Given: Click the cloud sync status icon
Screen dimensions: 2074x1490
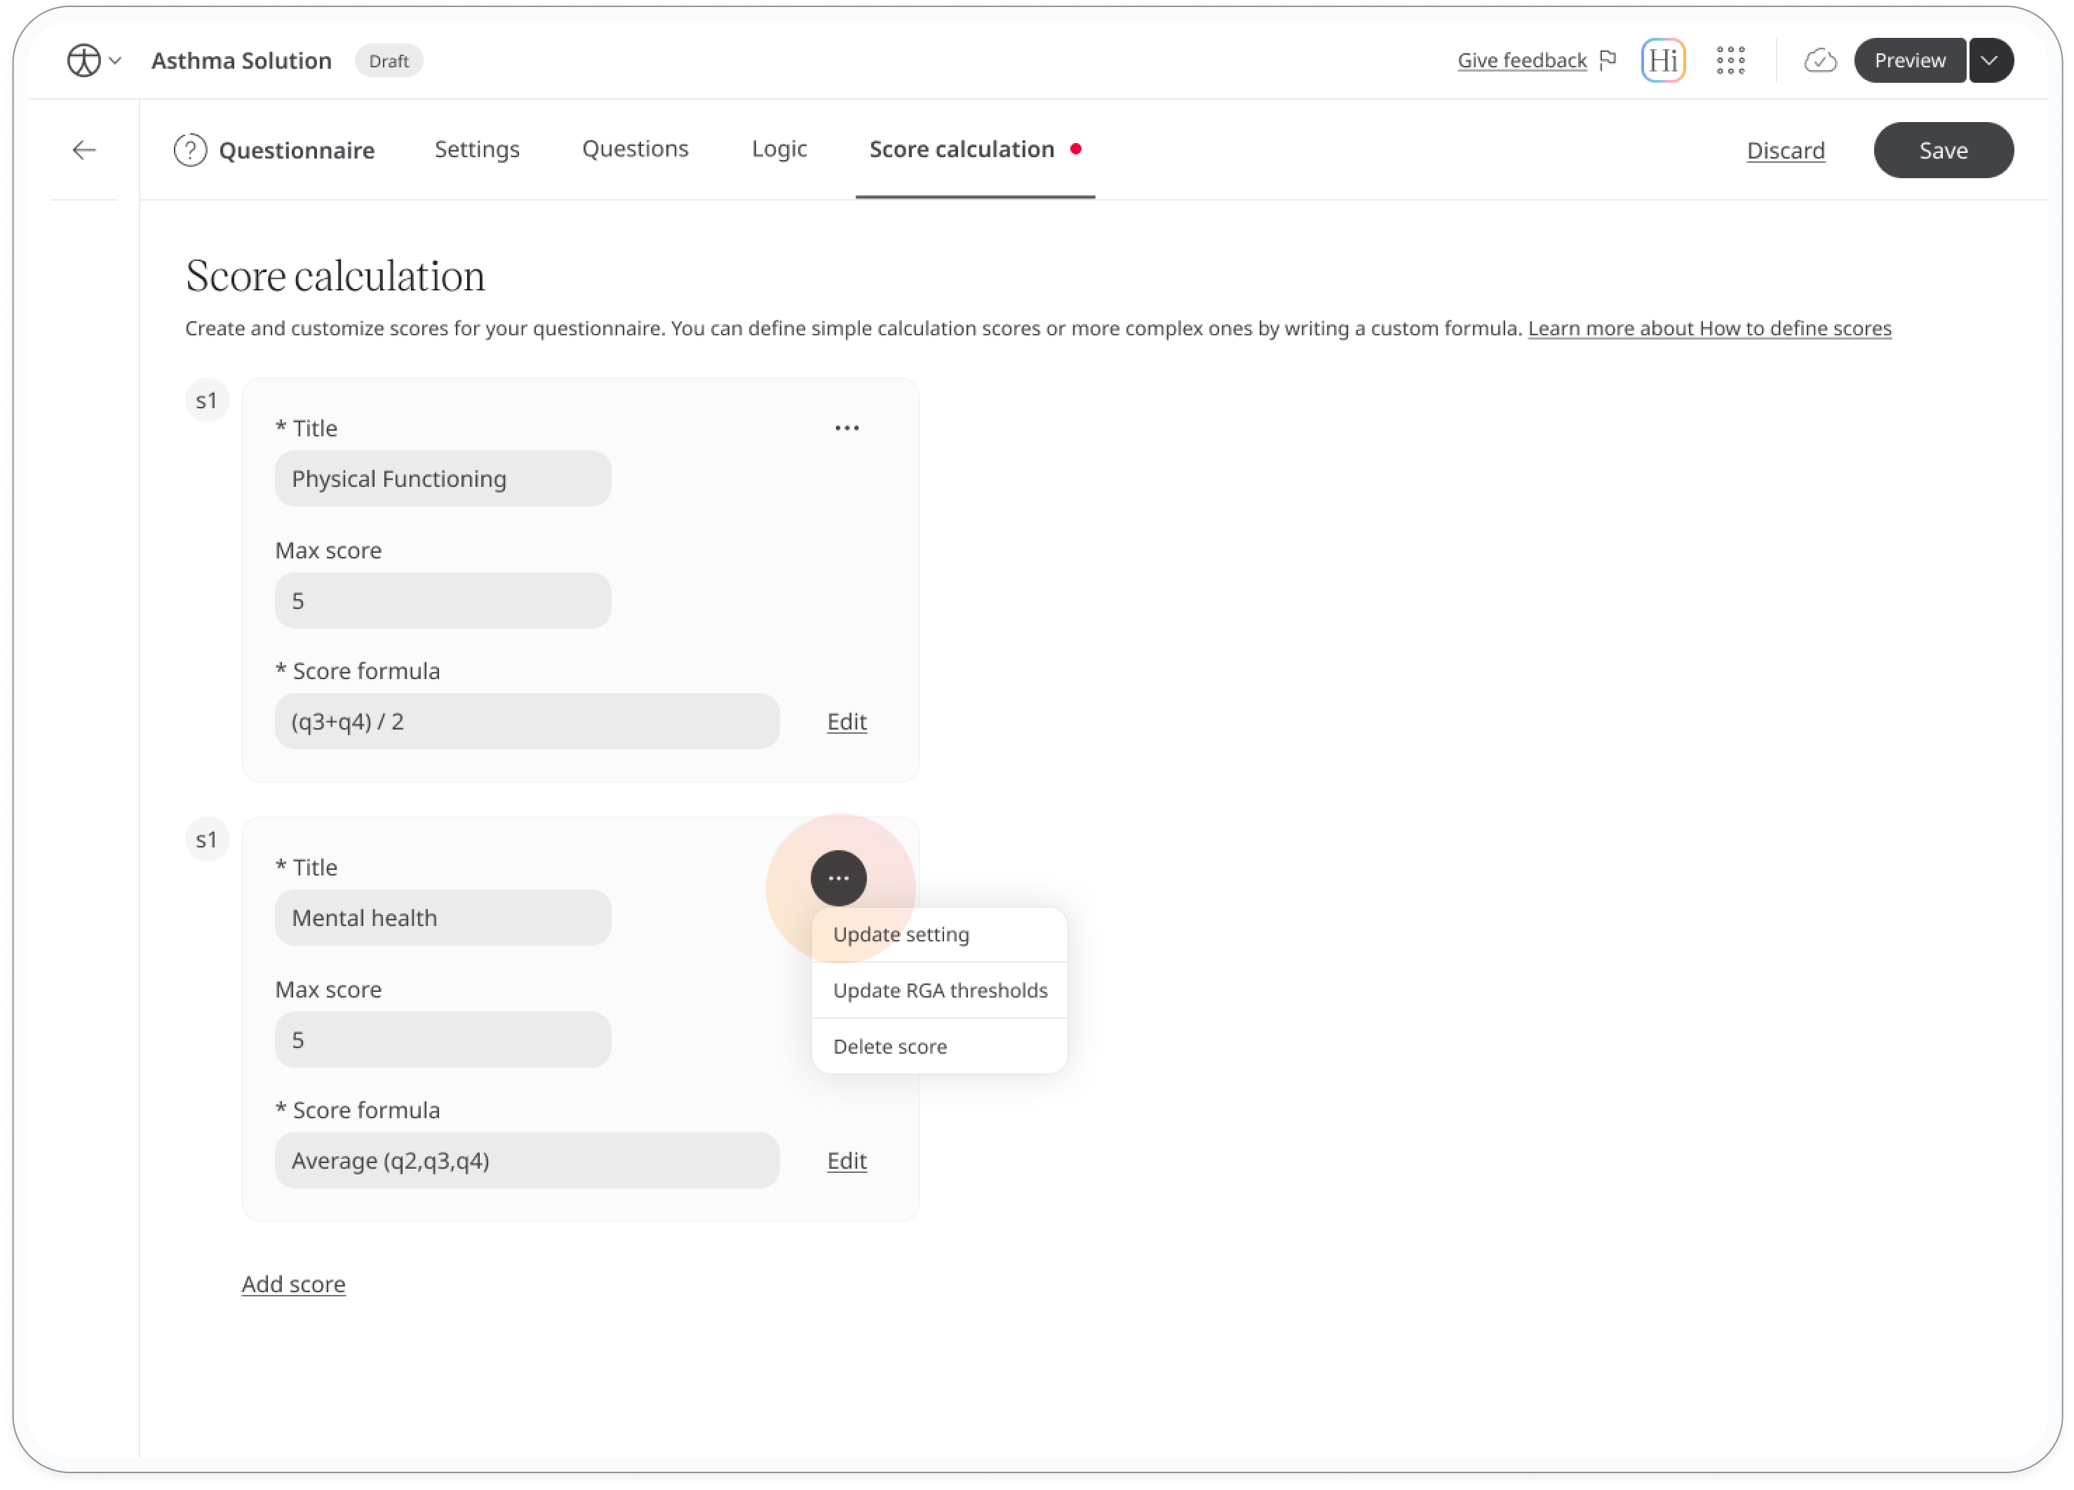Looking at the screenshot, I should pyautogui.click(x=1820, y=60).
